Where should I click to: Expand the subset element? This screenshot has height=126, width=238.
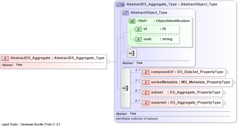tap(224, 93)
